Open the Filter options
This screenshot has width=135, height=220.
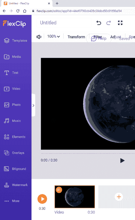[x=98, y=37]
